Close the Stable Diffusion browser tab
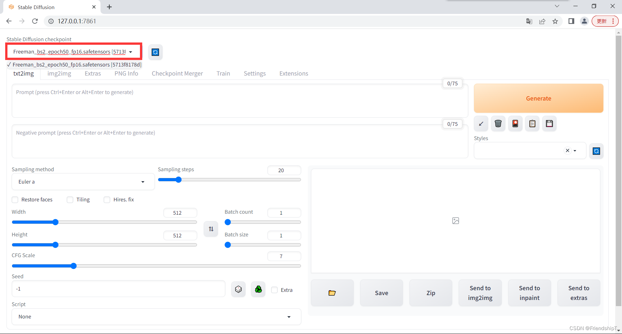 pos(94,7)
